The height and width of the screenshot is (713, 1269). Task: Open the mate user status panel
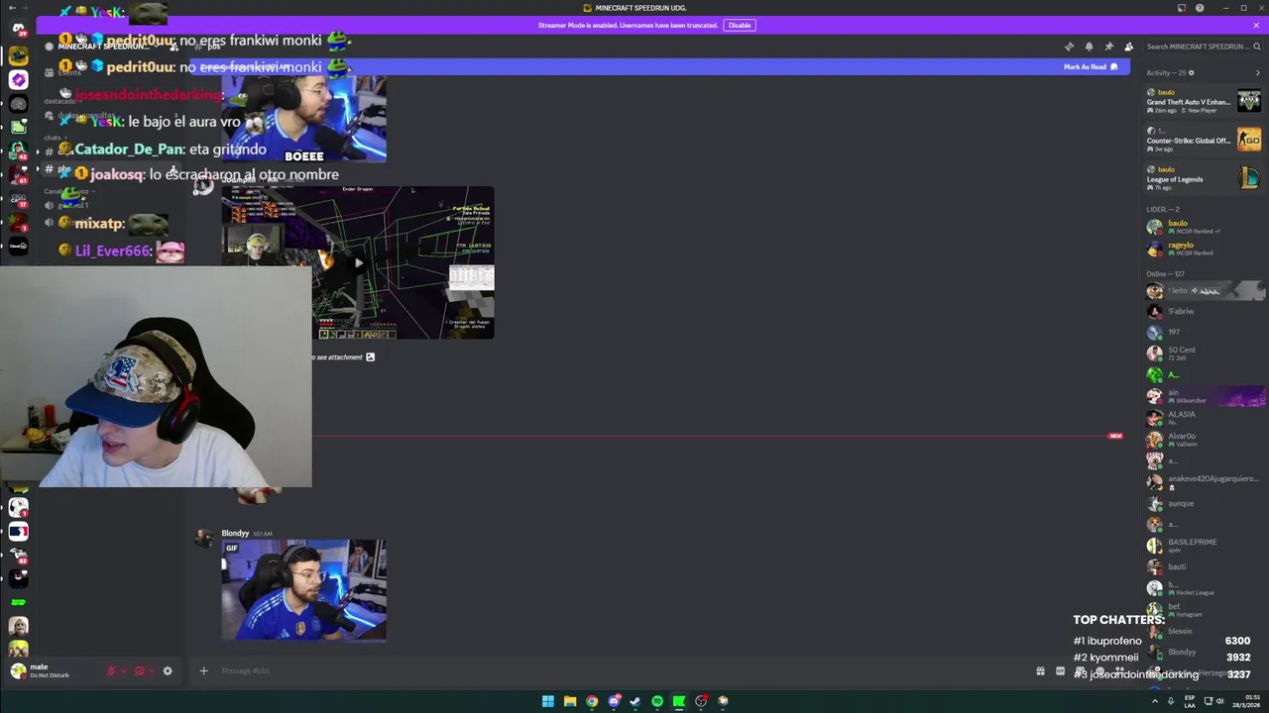(x=52, y=670)
